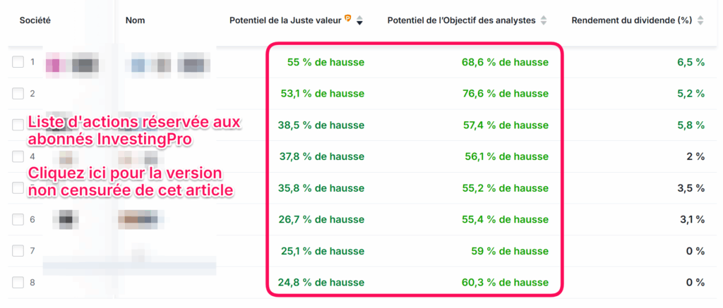
Task: Click the Nom column header
Action: 135,20
